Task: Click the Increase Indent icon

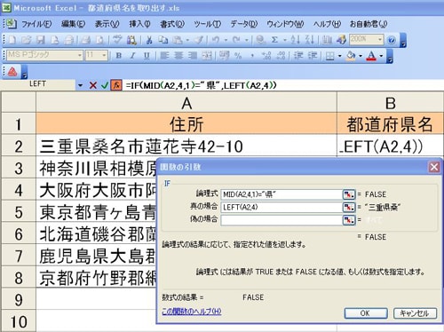Action: point(313,55)
